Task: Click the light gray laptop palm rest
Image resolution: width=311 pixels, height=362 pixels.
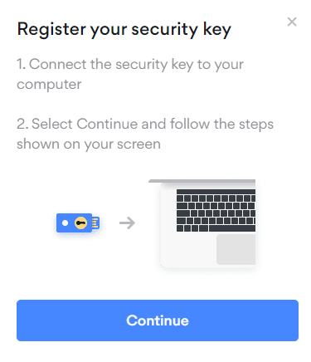Action: click(188, 249)
